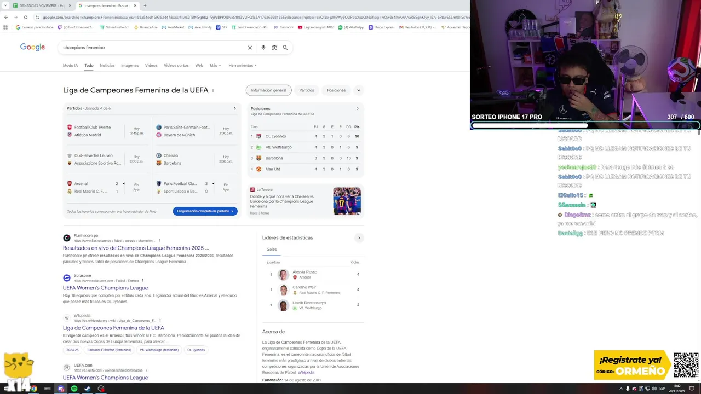Open the WhatsApp bookmark
Screen dimensions: 701x394
click(x=350, y=27)
